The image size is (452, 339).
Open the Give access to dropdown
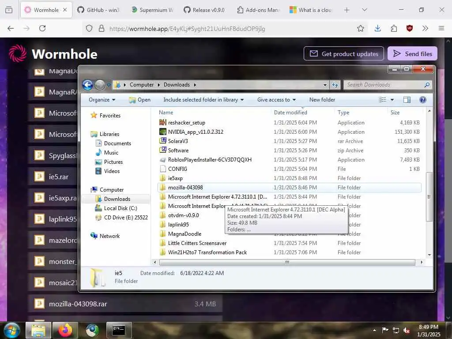click(276, 100)
